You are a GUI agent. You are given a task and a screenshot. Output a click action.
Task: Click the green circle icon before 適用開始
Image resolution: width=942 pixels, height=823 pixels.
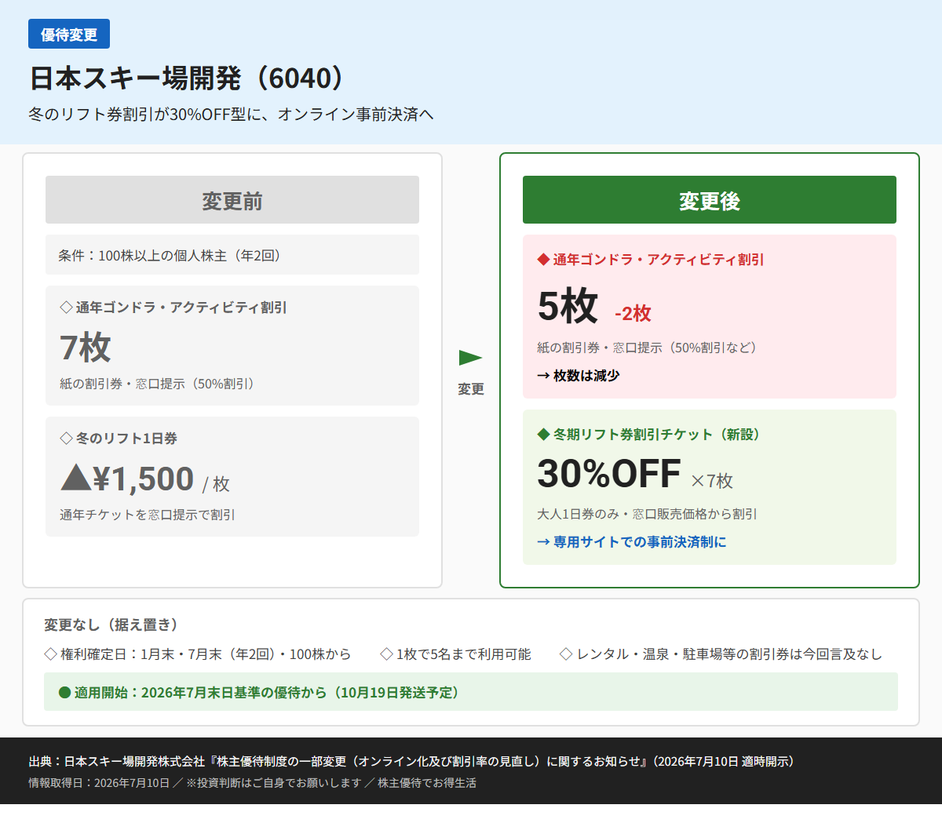point(64,693)
